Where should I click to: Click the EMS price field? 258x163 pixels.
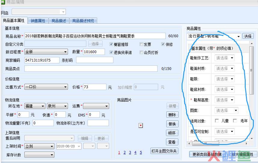(94, 115)
